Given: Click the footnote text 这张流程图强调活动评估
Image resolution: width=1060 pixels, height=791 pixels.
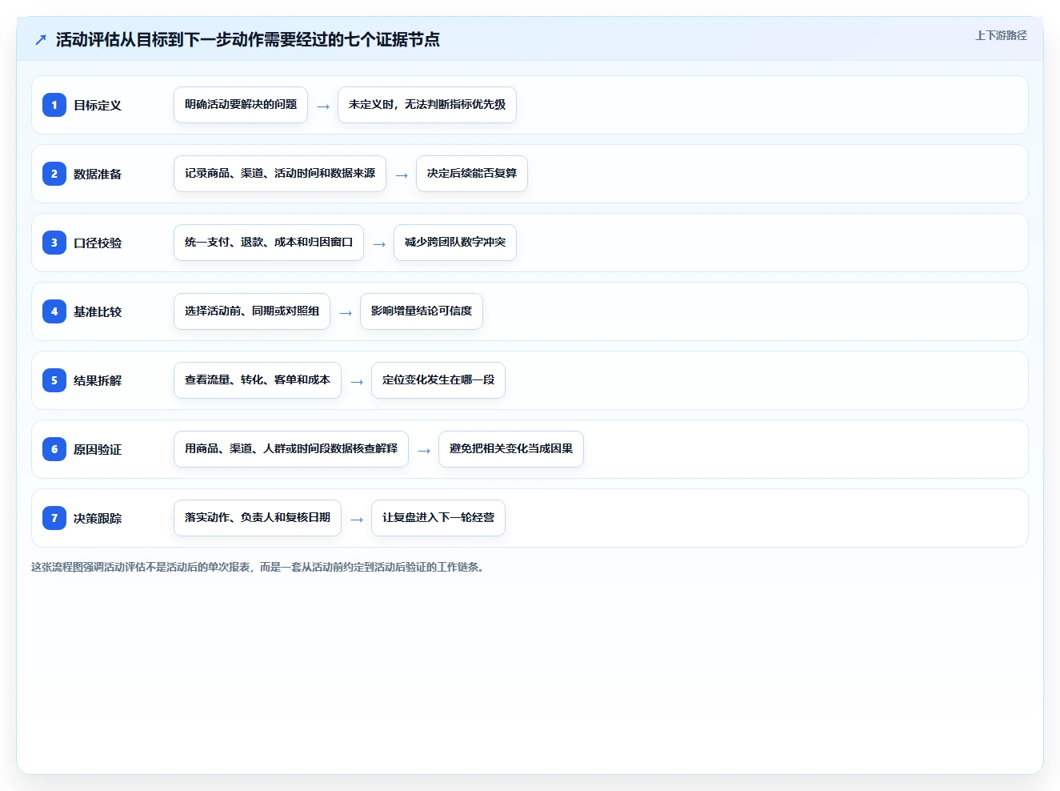Looking at the screenshot, I should pos(258,567).
